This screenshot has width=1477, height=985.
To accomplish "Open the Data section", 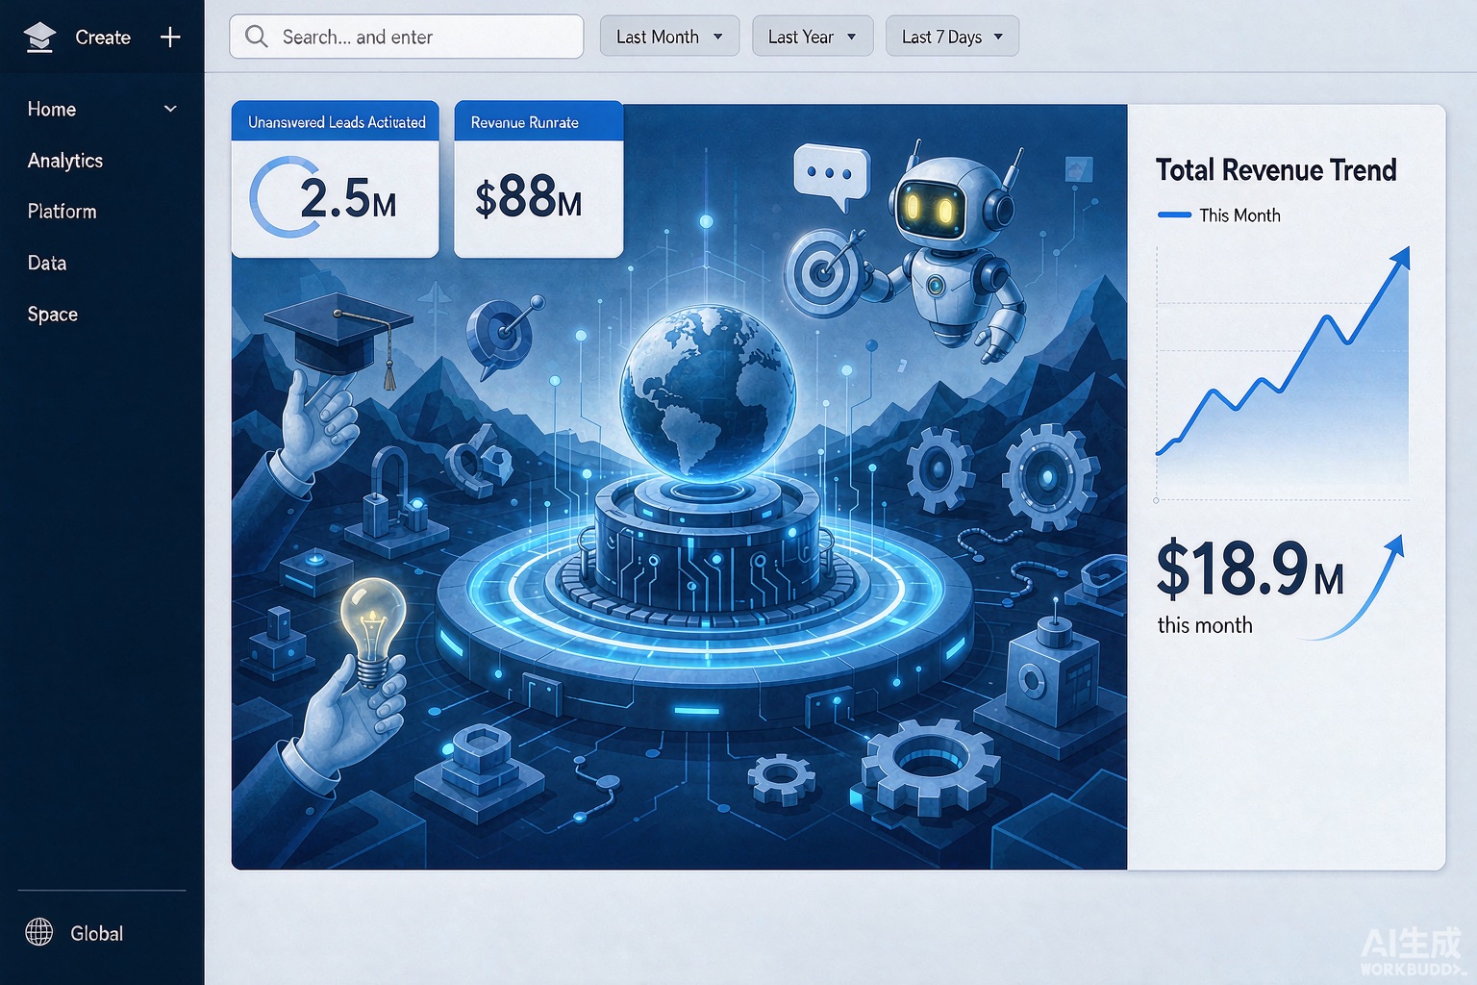I will click(47, 263).
